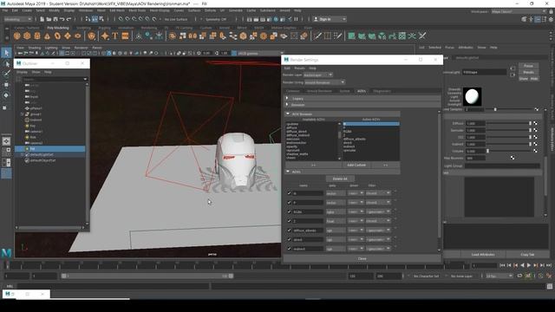This screenshot has width=555, height=312.
Task: Select the Multi-Cut tool shelf icon
Action: [317, 36]
